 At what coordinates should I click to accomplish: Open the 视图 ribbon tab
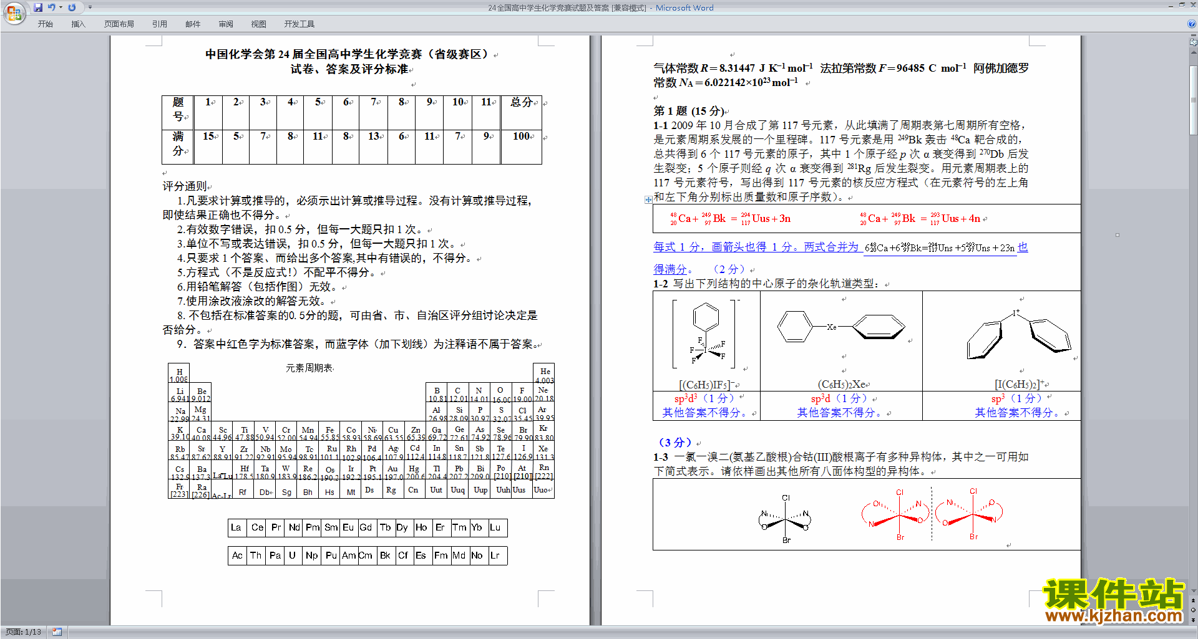[259, 24]
